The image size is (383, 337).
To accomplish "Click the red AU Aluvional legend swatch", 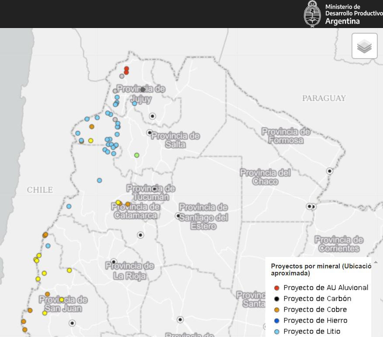I will tap(276, 288).
